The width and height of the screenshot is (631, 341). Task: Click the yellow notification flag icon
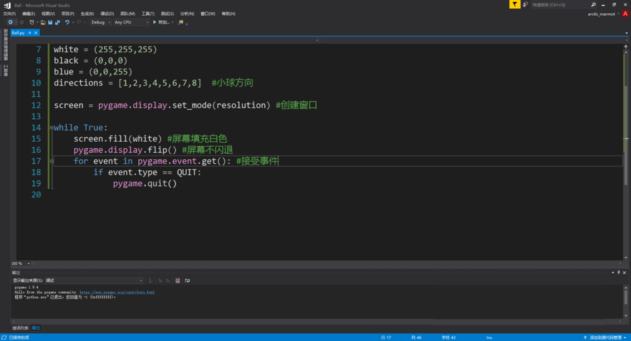tap(515, 4)
